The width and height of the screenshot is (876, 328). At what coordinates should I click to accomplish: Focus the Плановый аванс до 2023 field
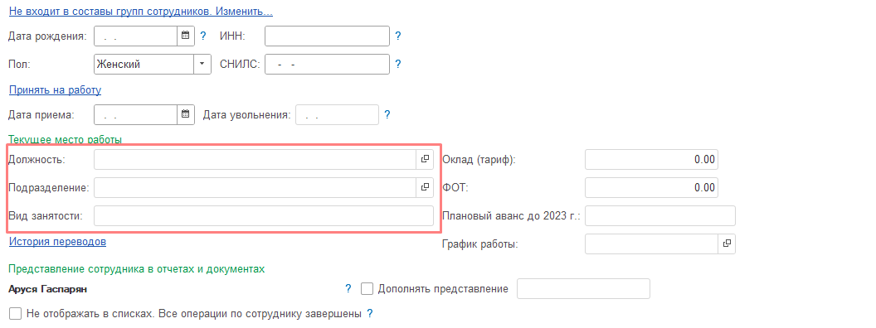[660, 216]
